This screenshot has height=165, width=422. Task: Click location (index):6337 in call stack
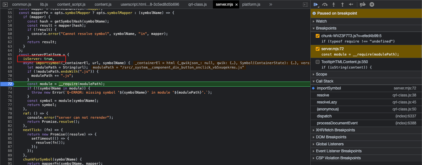point(406,116)
